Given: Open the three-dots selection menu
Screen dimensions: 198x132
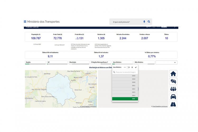Looking at the screenshot, I should (x=125, y=67).
